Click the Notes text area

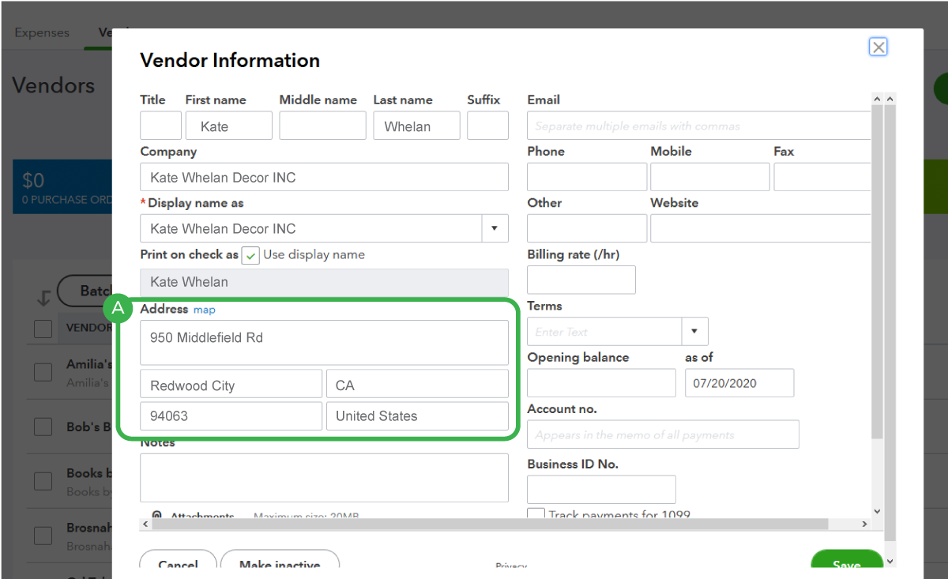click(324, 477)
